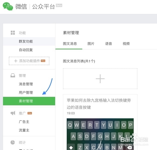This screenshot has height=150, width=157.
Task: Click the 微信 title text in header
Action: [x=21, y=6]
